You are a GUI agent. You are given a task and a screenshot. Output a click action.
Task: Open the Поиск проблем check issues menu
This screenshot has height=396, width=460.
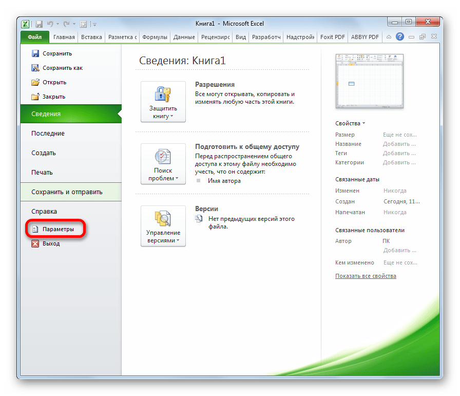click(x=163, y=164)
